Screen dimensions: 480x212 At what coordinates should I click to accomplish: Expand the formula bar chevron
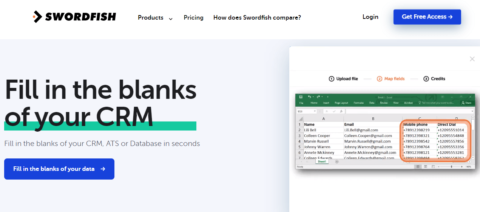(x=472, y=111)
